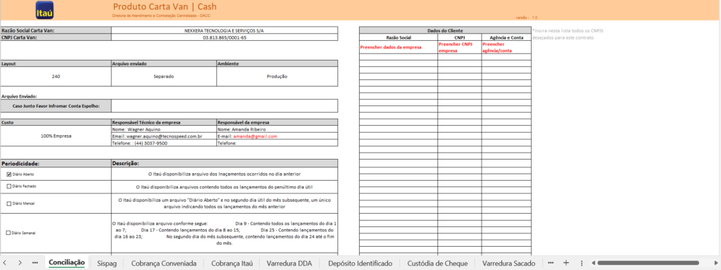Switch to Cobrança Conveniada tab
Viewport: 721px width, 270px height.
pos(163,263)
